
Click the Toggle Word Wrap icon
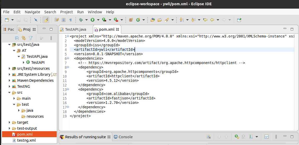coord(57,20)
